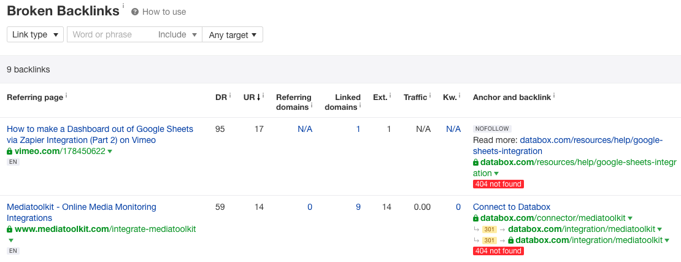Click the info icon next to Referring page
Viewport: 681px width, 262px height.
pos(66,95)
